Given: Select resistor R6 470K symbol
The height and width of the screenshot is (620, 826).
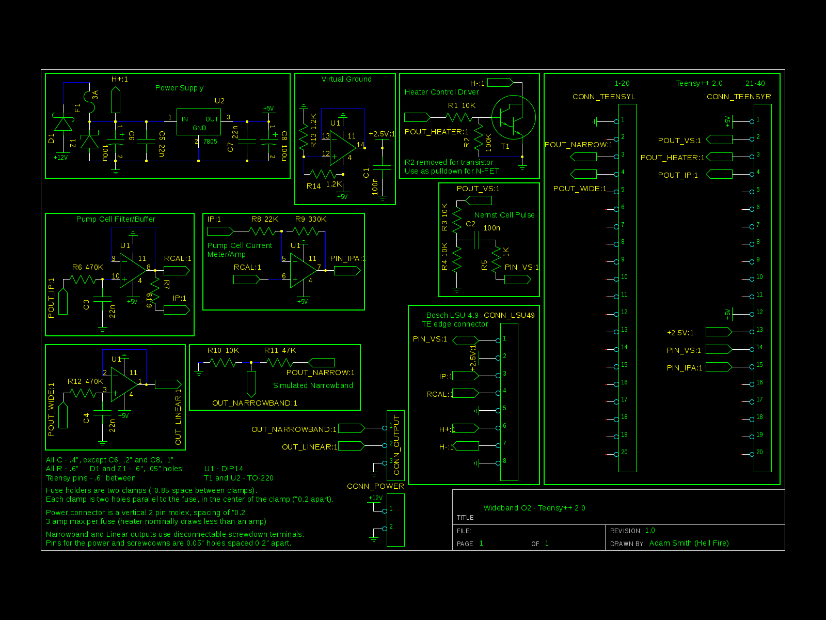Looking at the screenshot, I should click(83, 280).
